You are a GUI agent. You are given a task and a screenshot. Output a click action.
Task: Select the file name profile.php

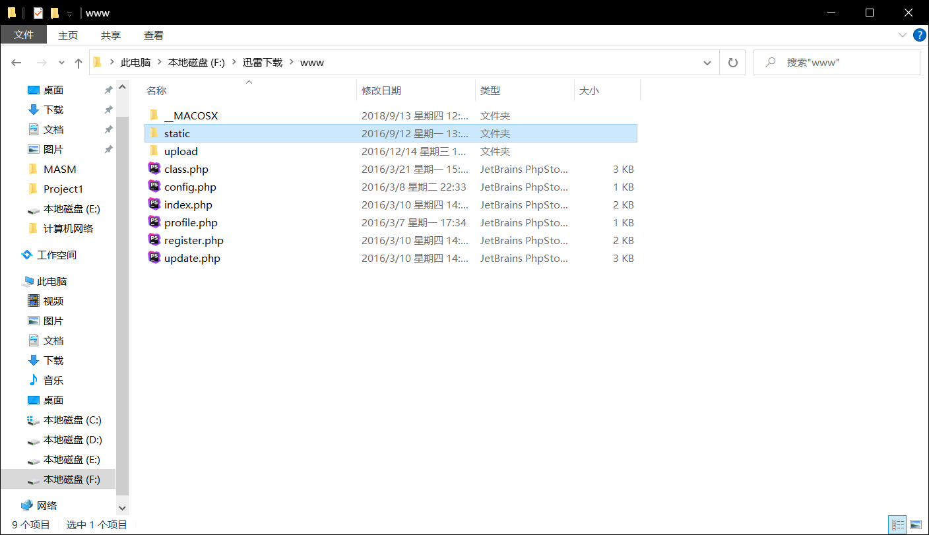[x=191, y=222]
